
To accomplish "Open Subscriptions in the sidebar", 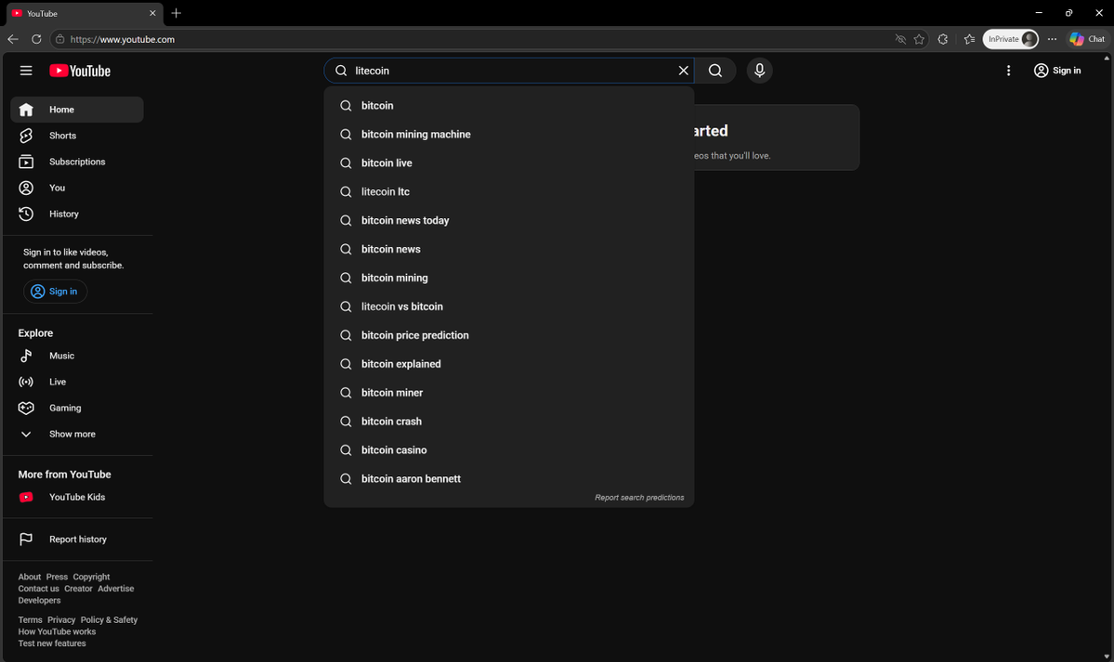I will tap(77, 162).
